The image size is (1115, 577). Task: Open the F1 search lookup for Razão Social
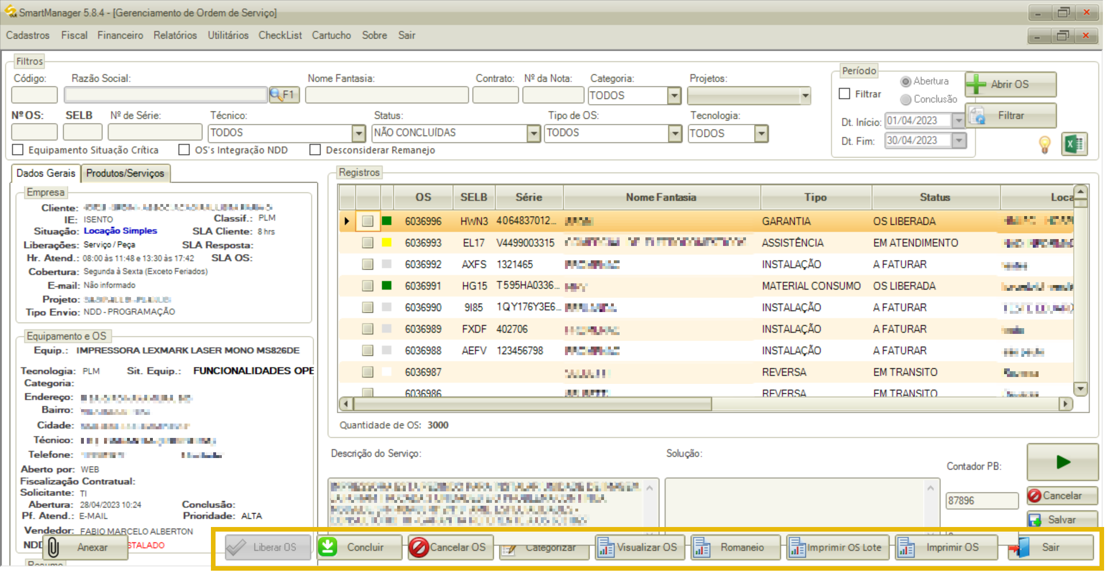click(284, 95)
